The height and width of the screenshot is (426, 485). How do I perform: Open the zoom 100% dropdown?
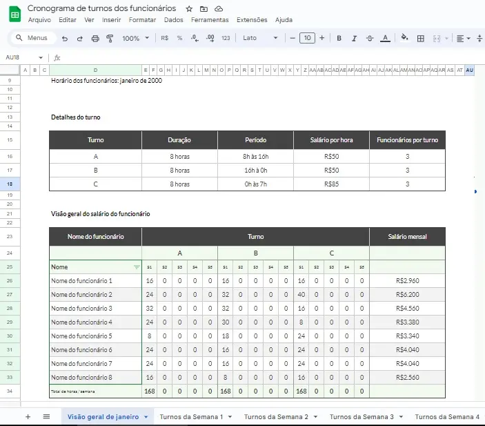(135, 39)
